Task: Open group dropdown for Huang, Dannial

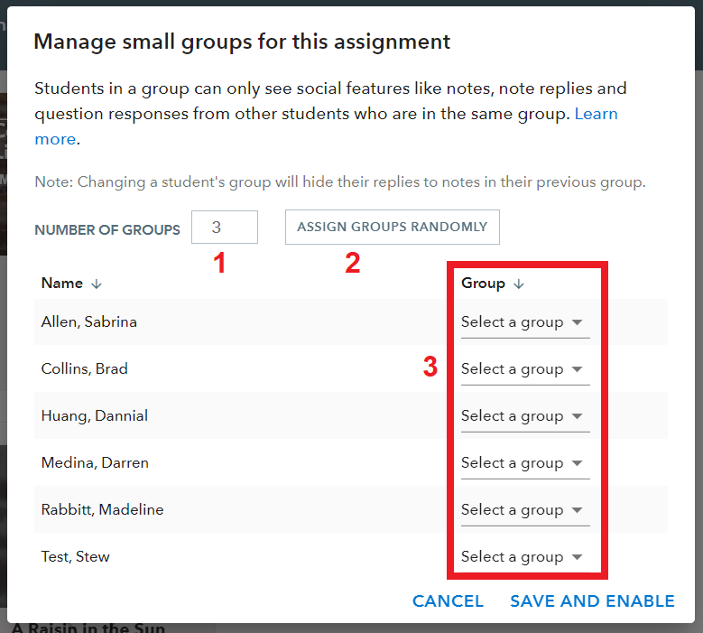Action: click(525, 416)
